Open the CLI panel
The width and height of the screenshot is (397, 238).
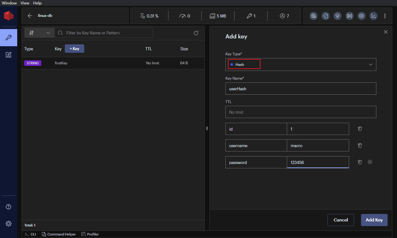click(x=30, y=234)
